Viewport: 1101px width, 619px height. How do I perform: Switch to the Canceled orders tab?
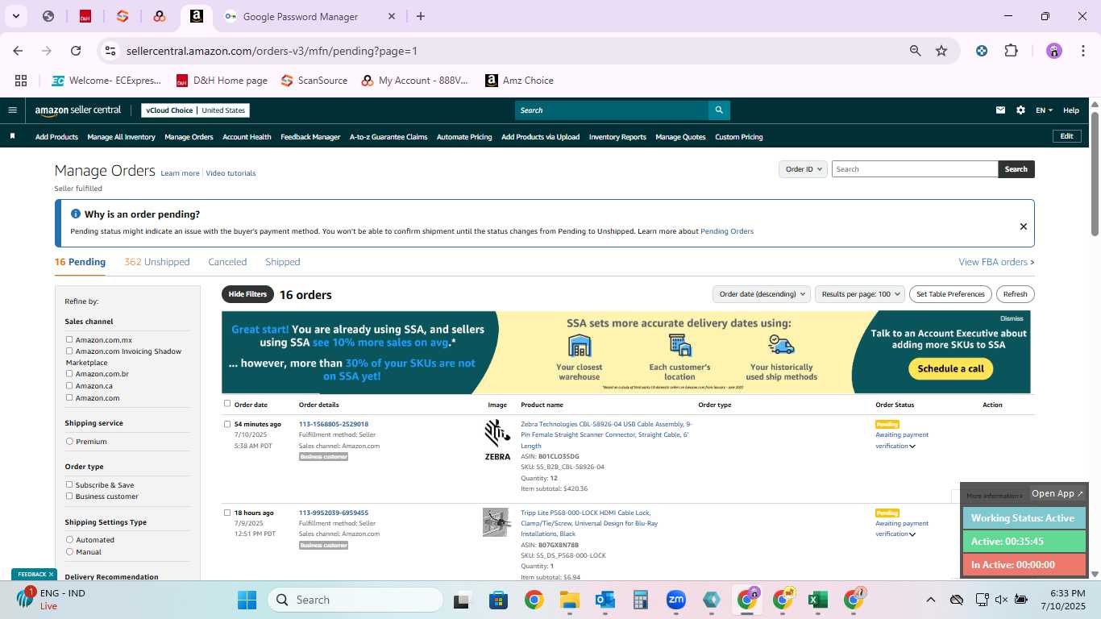coord(227,262)
